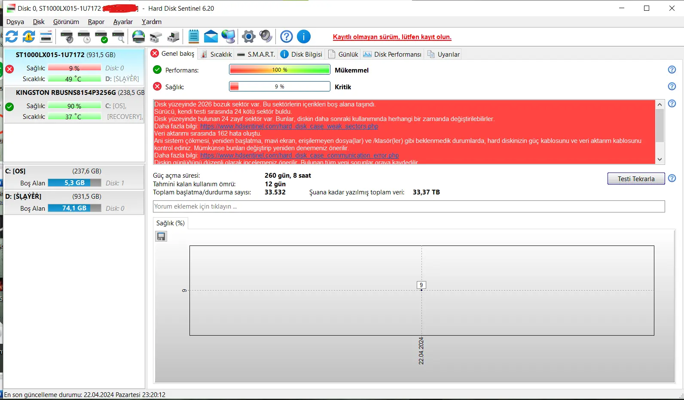The image size is (684, 400).
Task: Click the globe over disk toolbar icon
Action: click(x=138, y=36)
